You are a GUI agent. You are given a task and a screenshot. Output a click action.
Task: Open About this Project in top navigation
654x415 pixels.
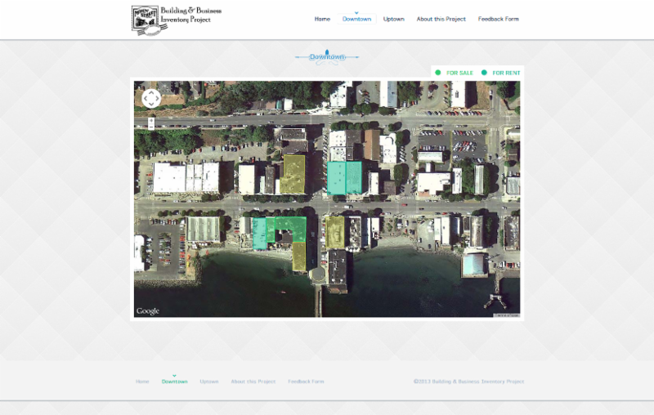point(441,19)
